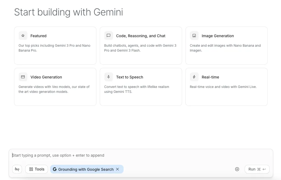
Task: Choose the Image Generation card title
Action: pyautogui.click(x=218, y=36)
